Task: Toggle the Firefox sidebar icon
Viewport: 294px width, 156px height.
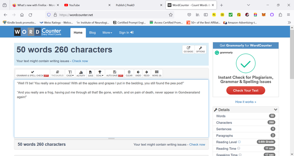Action: click(x=206, y=15)
